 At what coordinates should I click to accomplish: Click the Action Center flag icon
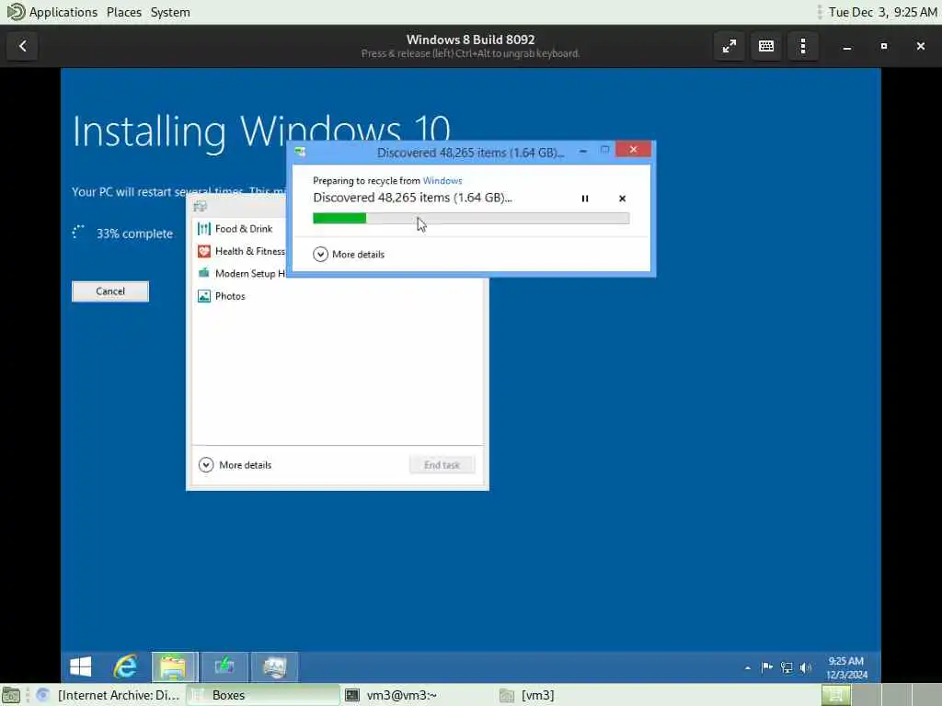766,667
